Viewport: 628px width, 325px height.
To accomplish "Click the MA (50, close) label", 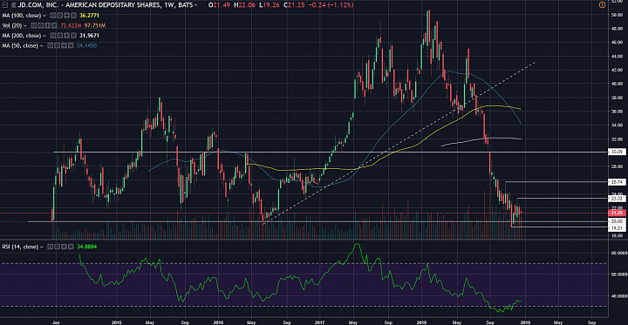I will click(20, 45).
